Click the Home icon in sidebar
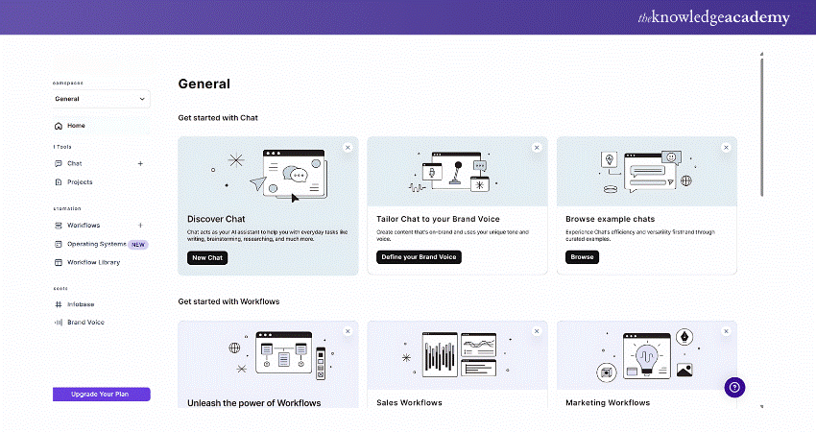 [x=59, y=126]
